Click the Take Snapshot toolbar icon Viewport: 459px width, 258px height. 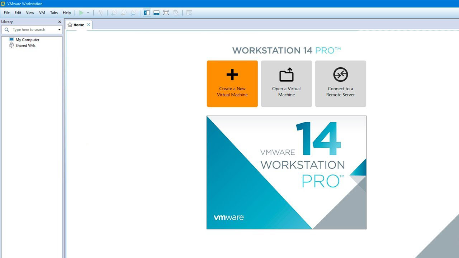(114, 13)
